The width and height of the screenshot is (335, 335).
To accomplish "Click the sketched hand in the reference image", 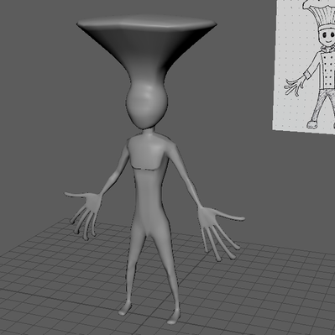I will 294,86.
